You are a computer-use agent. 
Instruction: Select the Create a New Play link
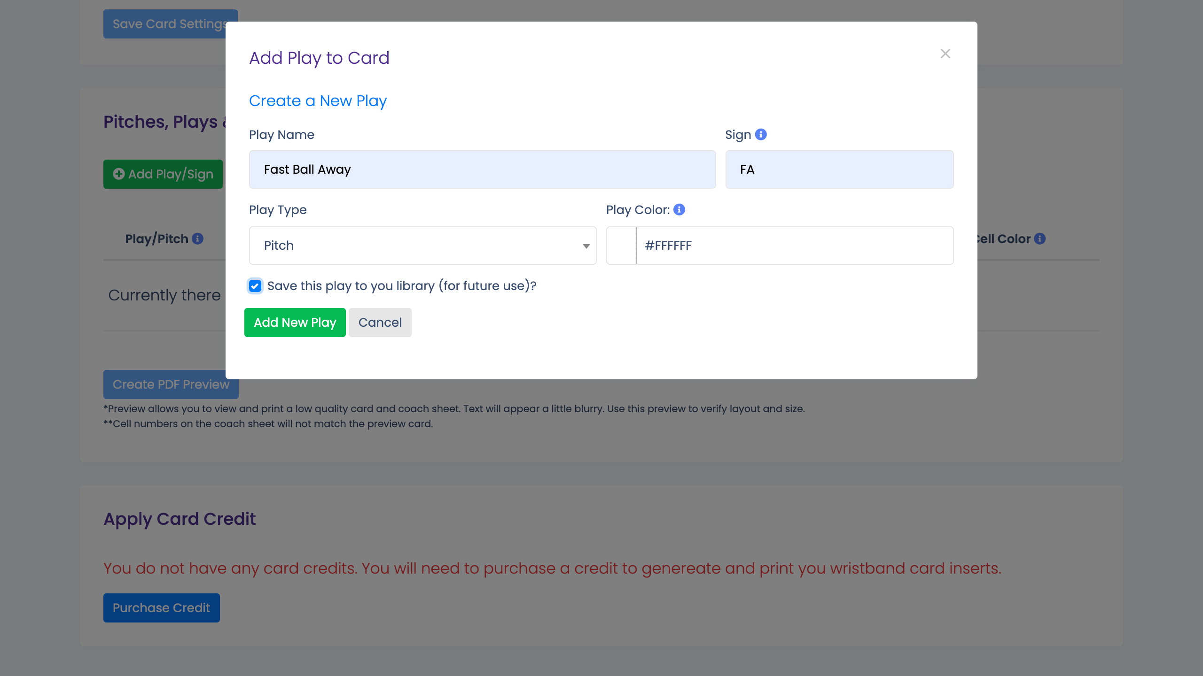click(318, 100)
